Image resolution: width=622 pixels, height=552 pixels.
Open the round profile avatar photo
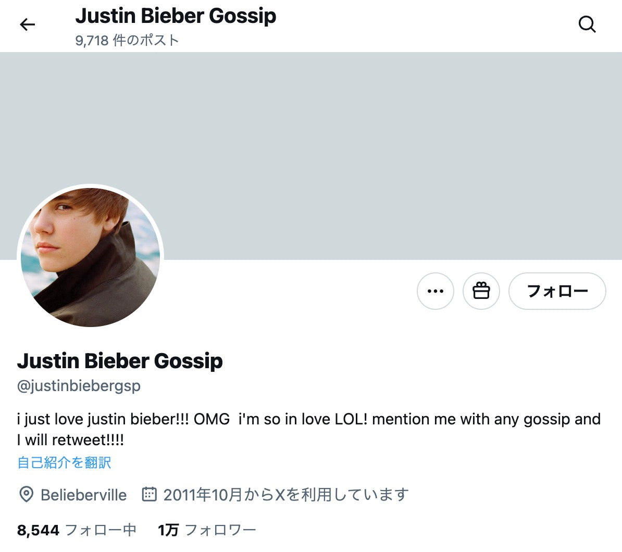coord(91,257)
